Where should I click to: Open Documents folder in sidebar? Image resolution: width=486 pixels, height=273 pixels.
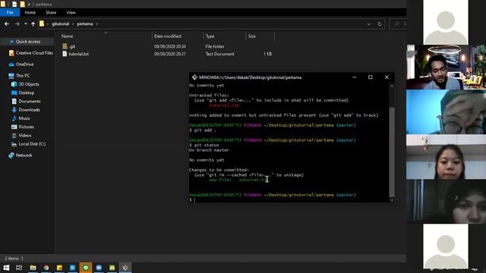29,101
